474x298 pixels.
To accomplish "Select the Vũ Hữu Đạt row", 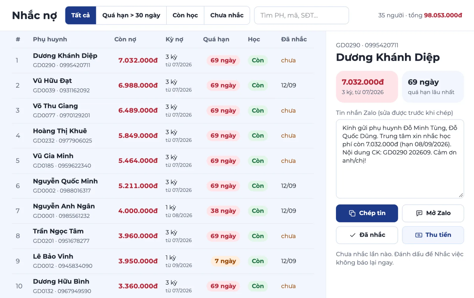I will click(163, 86).
